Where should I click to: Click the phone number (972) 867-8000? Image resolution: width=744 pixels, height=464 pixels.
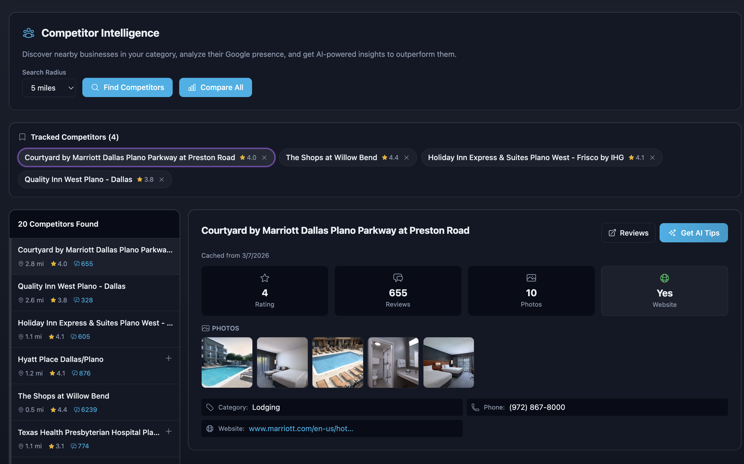pos(537,407)
